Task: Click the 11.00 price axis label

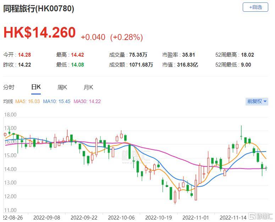Action: [x=10, y=210]
